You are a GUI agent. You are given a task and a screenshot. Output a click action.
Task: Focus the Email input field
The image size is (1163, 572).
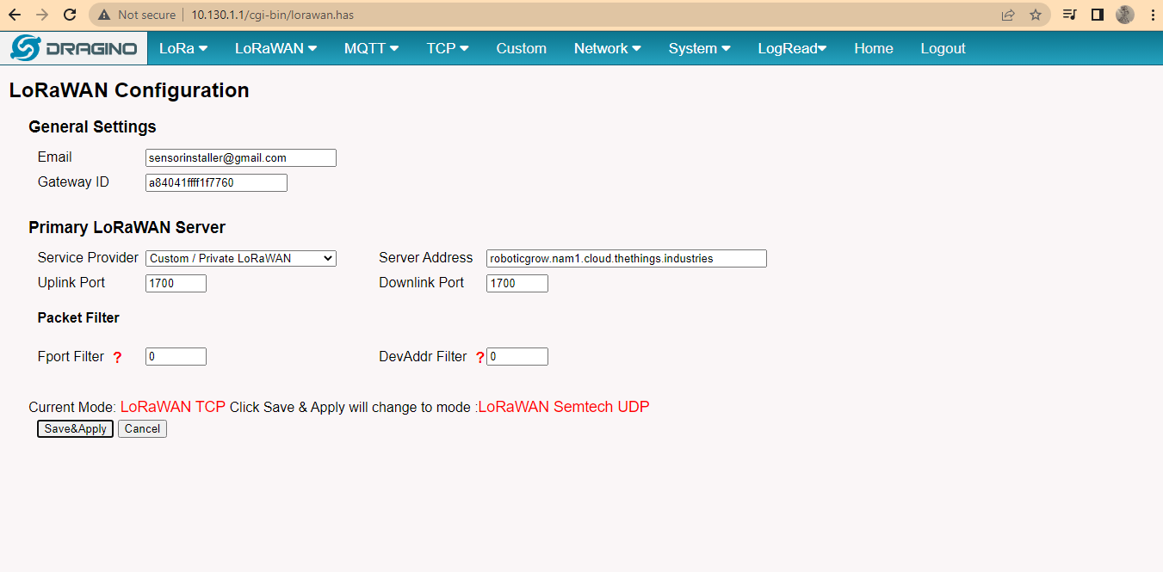coord(241,158)
